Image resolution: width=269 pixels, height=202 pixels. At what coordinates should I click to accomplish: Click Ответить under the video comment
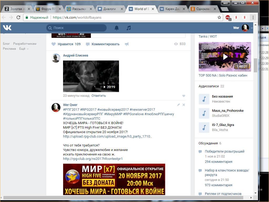coord(99,96)
